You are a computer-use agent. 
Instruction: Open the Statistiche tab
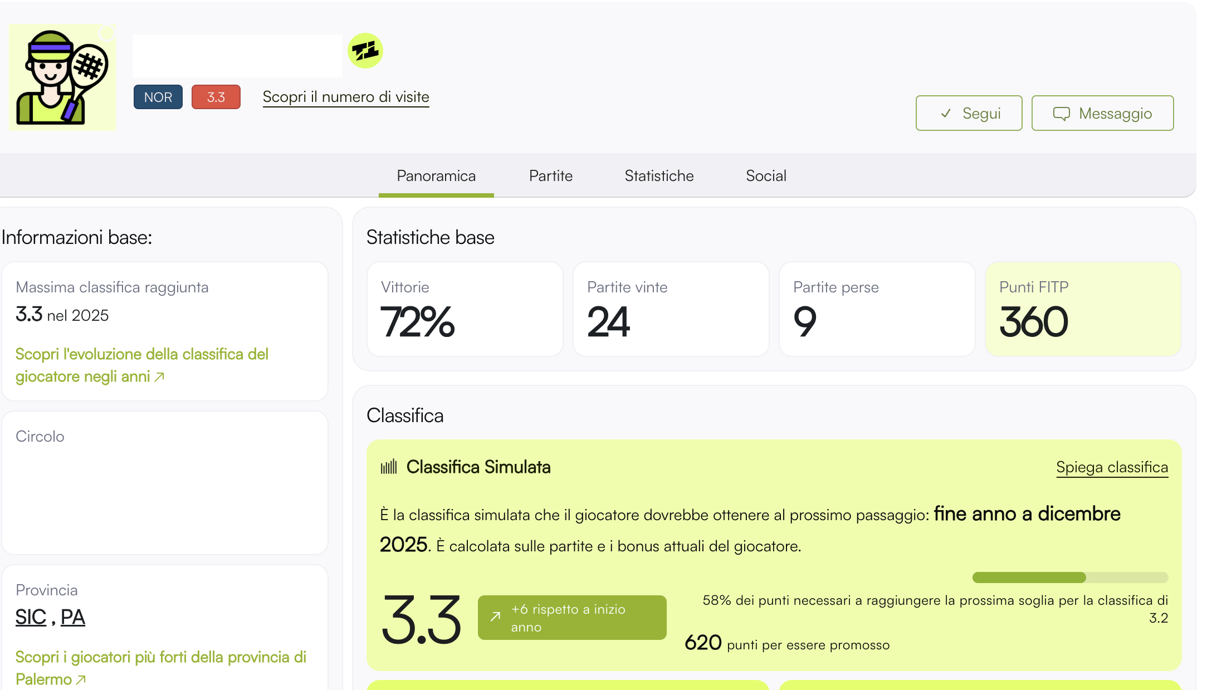[659, 176]
